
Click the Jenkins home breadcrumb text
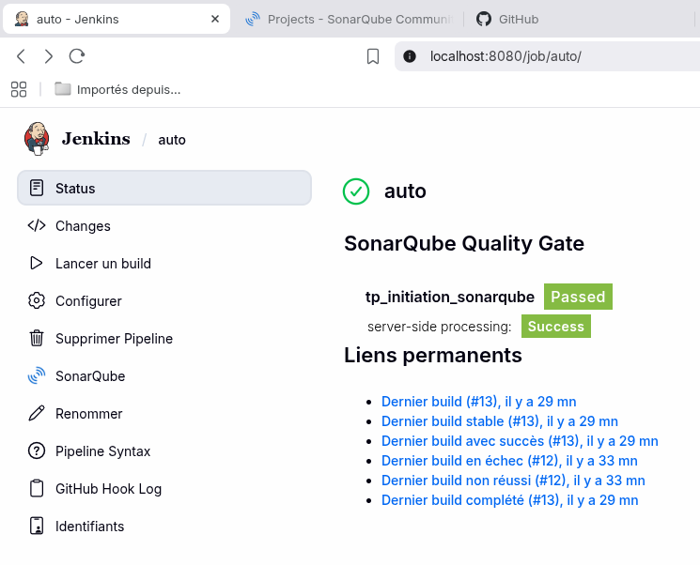(96, 139)
